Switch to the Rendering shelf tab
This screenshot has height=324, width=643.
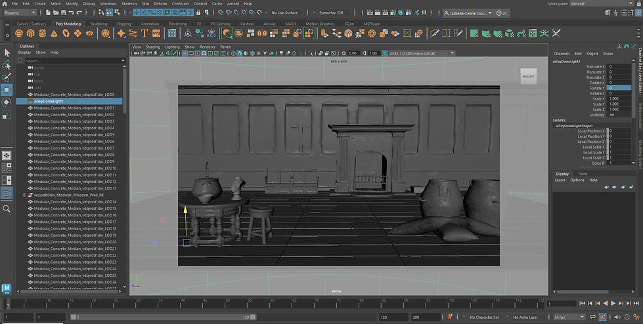tap(178, 24)
